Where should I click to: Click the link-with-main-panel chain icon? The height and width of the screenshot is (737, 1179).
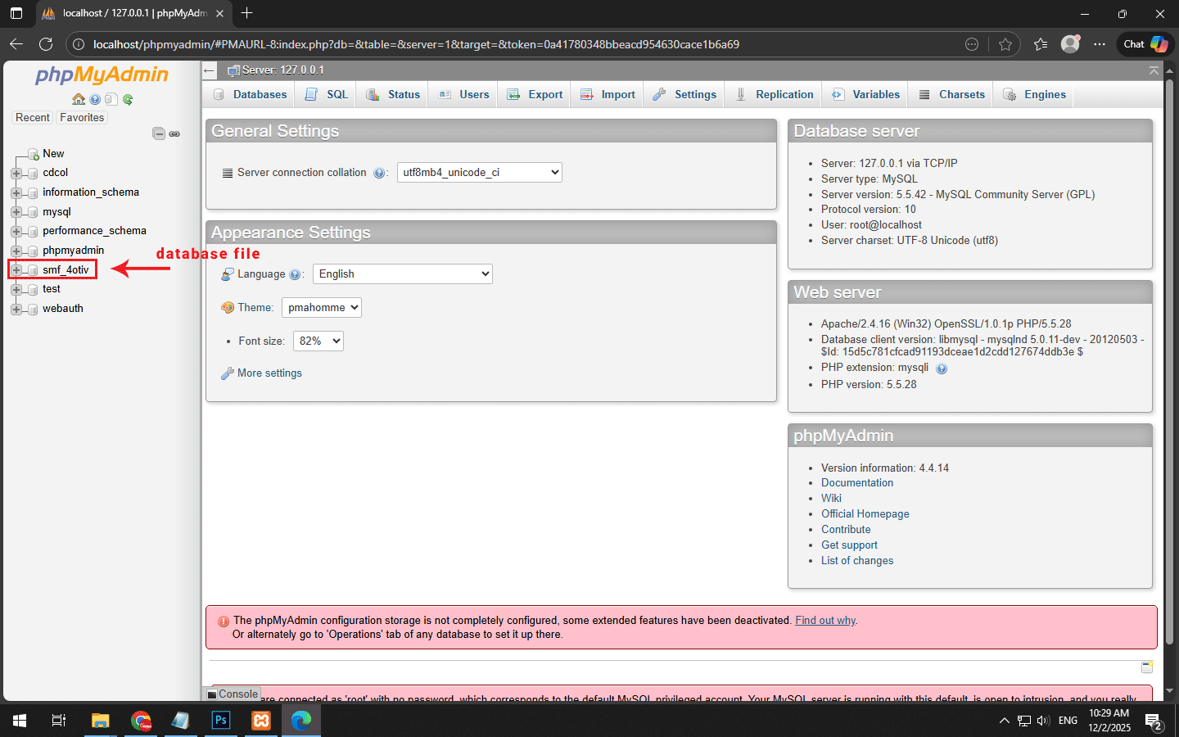174,133
